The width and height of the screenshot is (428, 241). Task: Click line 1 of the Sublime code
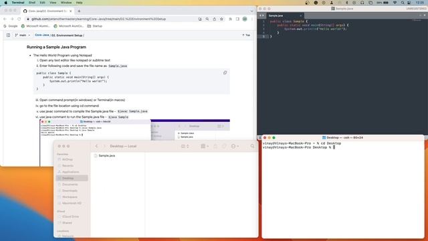(x=289, y=21)
